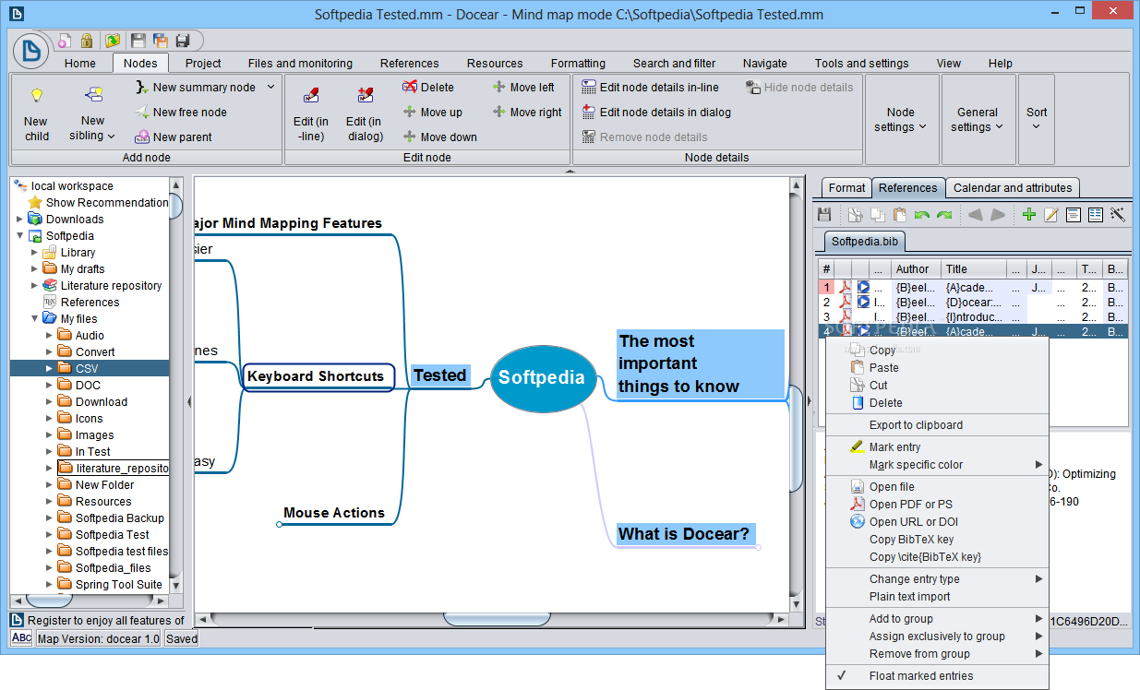1140x690 pixels.
Task: Open Mark specific color submenu
Action: tap(937, 465)
